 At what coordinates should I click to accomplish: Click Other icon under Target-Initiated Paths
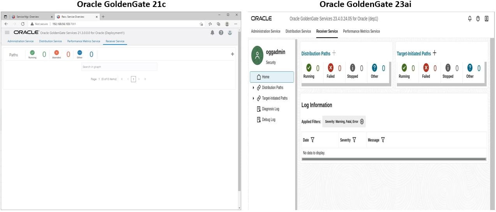click(x=470, y=68)
